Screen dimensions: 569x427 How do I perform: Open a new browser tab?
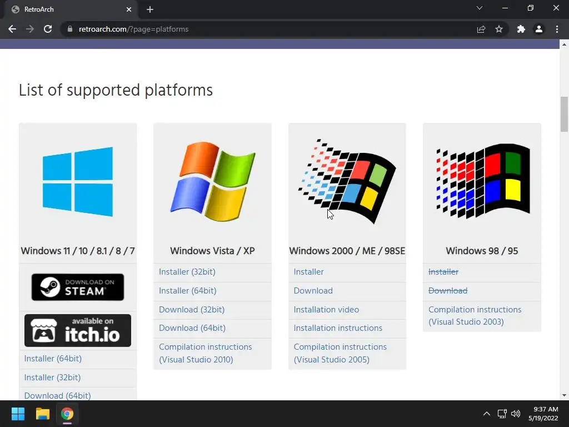pyautogui.click(x=150, y=9)
